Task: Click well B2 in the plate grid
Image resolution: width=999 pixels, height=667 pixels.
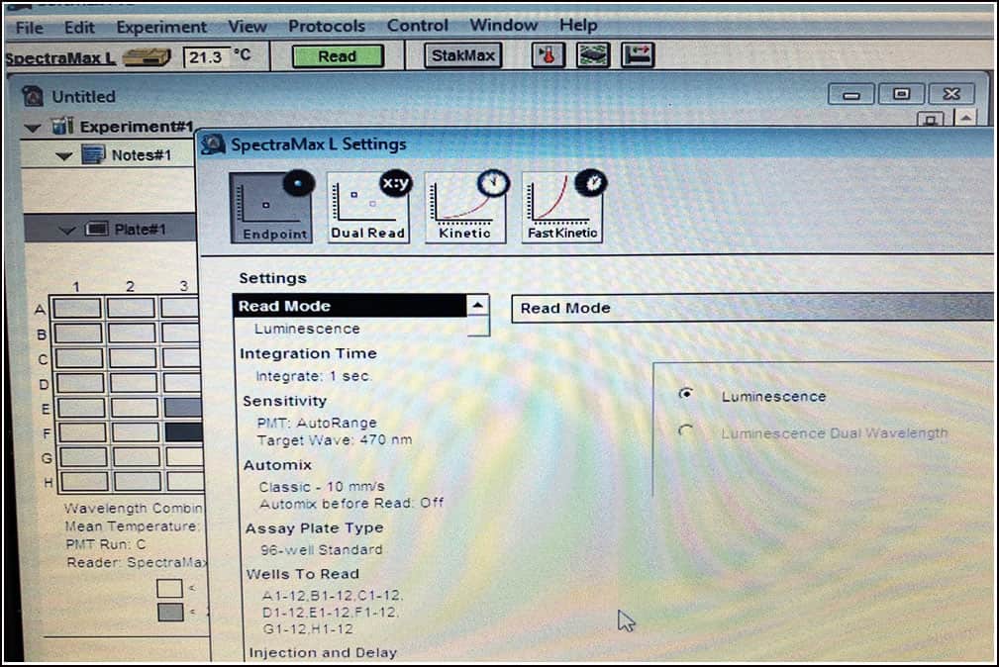Action: click(132, 333)
